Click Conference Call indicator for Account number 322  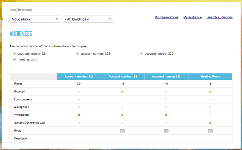click(x=166, y=123)
